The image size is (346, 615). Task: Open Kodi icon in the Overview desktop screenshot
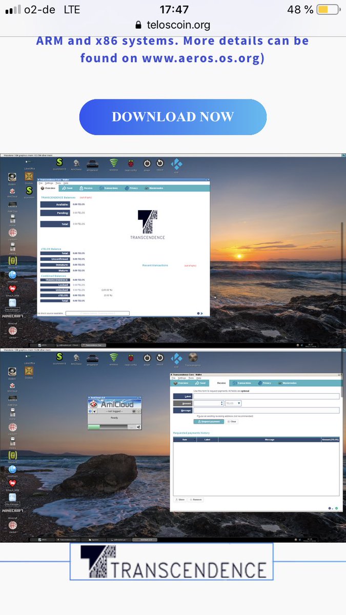coord(176,163)
